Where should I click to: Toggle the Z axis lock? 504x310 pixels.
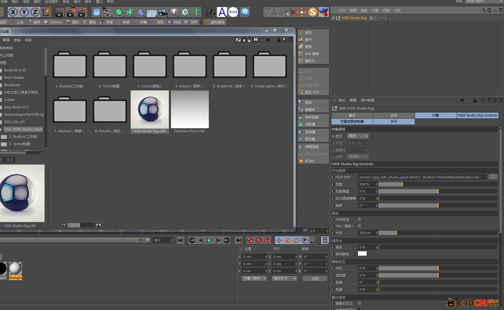click(x=35, y=12)
